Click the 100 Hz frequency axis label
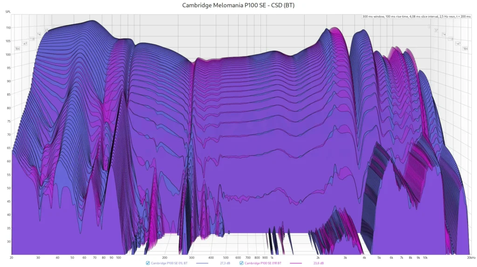The height and width of the screenshot is (267, 477). [119, 258]
